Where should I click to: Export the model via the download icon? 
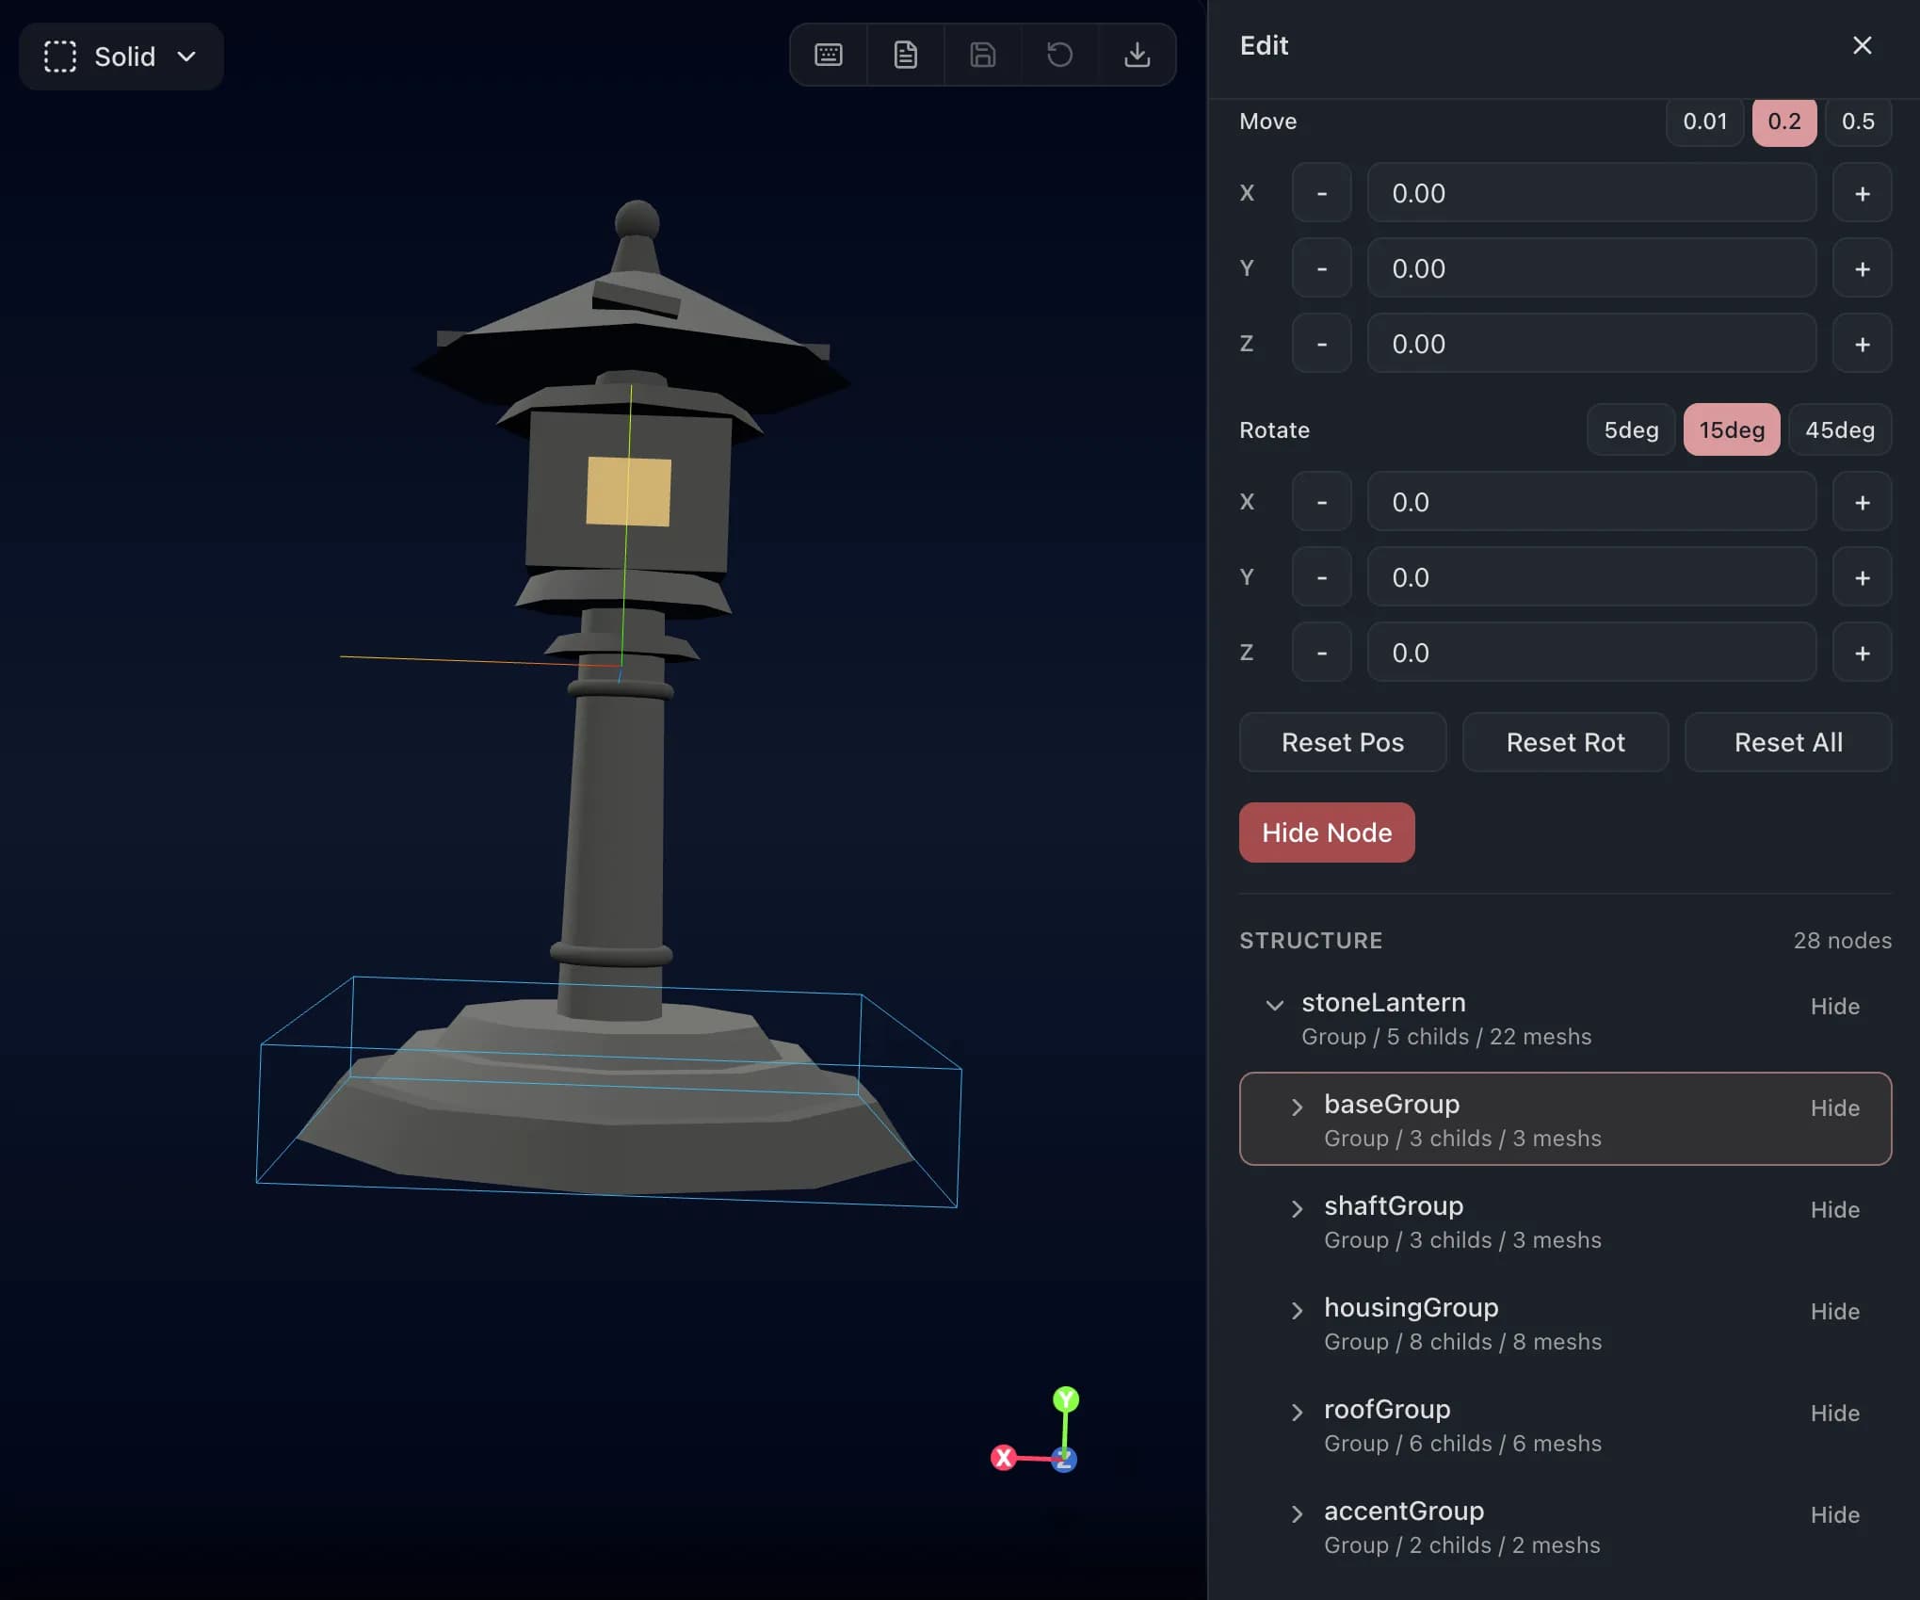(1137, 55)
